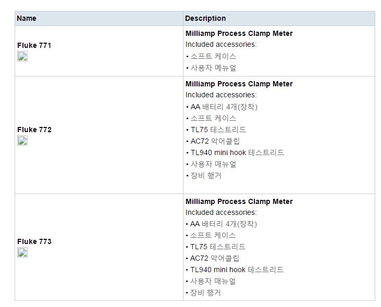This screenshot has width=381, height=307.
Task: Click 소프트 케이스 item in Fluke 771 row
Action: (213, 56)
